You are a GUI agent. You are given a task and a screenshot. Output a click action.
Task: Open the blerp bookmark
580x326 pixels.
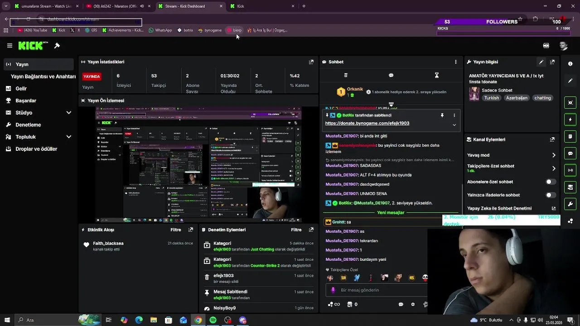click(x=235, y=30)
